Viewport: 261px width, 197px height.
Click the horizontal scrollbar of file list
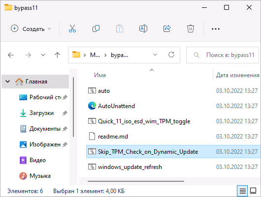(x=136, y=181)
